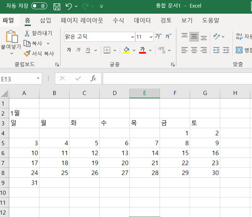The width and height of the screenshot is (252, 217).
Task: Toggle underline 가 formatting
Action: tap(88, 50)
